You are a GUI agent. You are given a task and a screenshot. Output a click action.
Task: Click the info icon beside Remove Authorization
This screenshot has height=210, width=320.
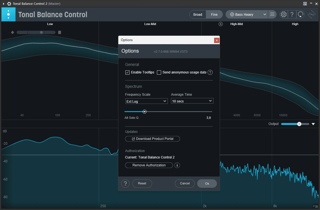pyautogui.click(x=177, y=165)
